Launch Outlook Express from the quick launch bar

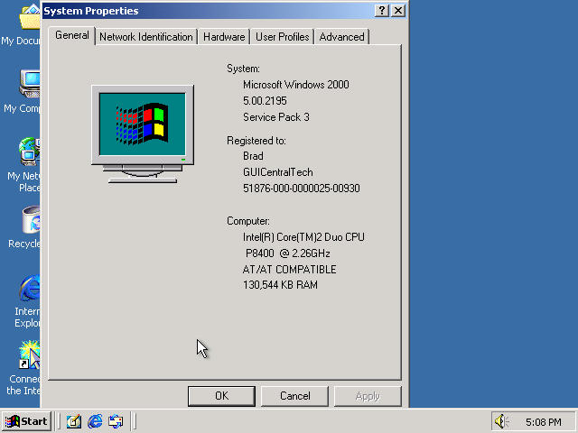pos(116,421)
